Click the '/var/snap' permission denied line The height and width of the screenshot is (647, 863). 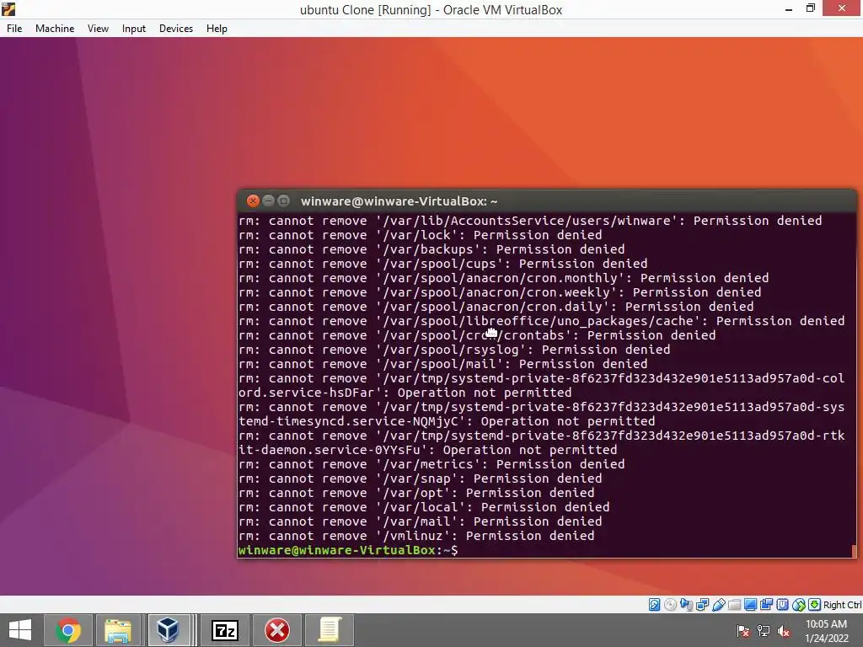421,479
